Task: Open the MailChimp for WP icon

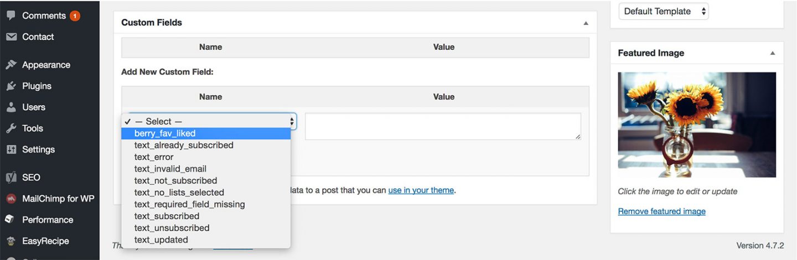Action: (x=11, y=199)
